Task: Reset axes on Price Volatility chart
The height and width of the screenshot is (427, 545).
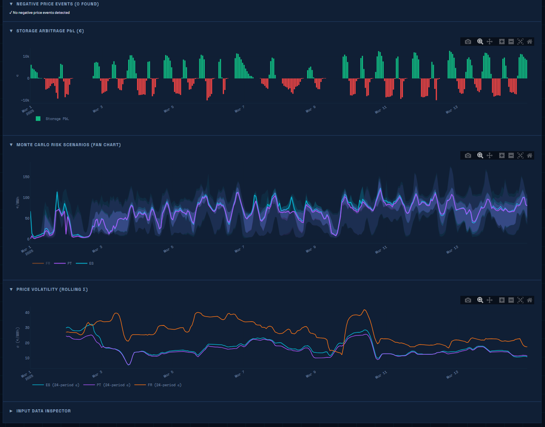Action: 530,300
